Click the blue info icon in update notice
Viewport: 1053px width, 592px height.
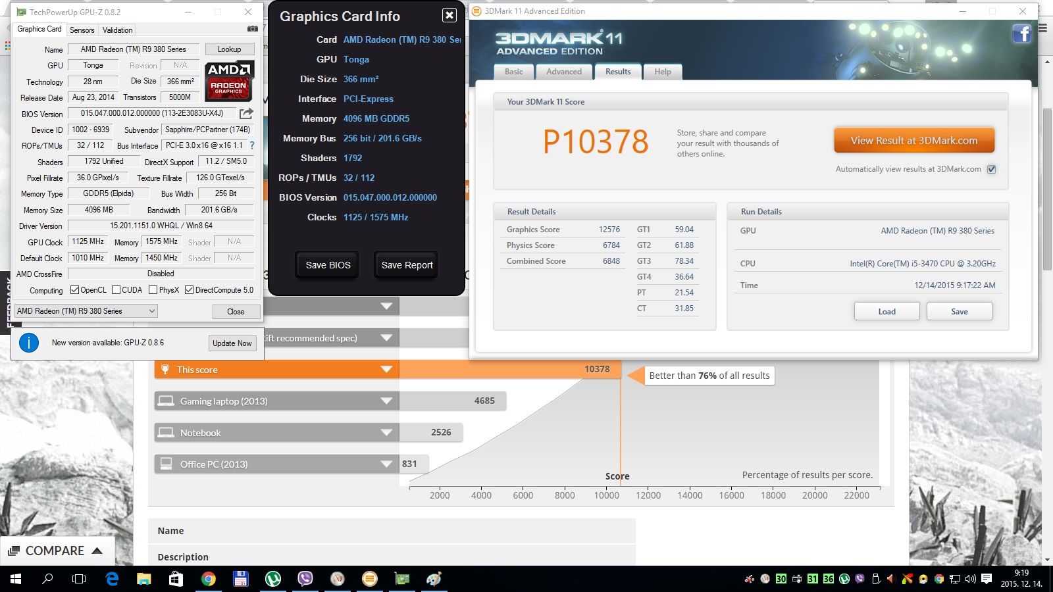tap(29, 343)
